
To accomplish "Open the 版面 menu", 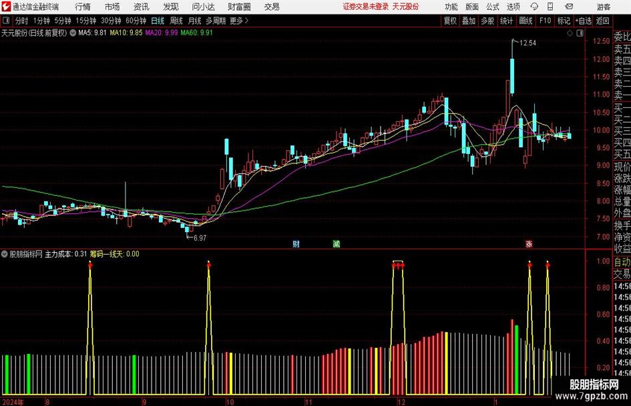I will [x=471, y=7].
